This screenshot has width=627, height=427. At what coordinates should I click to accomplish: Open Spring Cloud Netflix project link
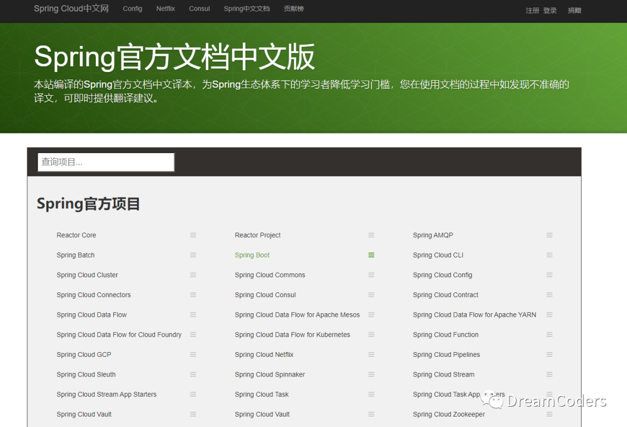[x=264, y=354]
